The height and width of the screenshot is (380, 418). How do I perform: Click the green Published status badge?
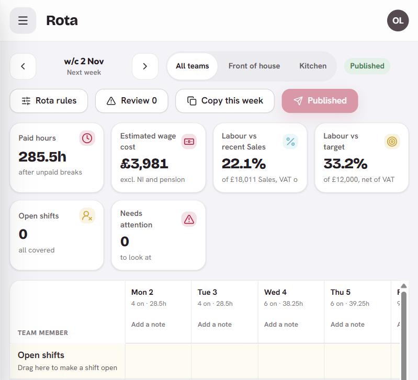(367, 66)
